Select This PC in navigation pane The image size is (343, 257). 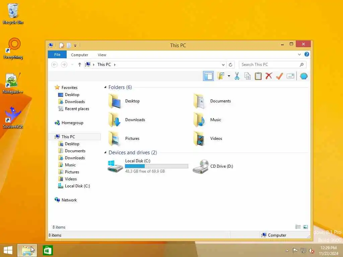point(68,137)
